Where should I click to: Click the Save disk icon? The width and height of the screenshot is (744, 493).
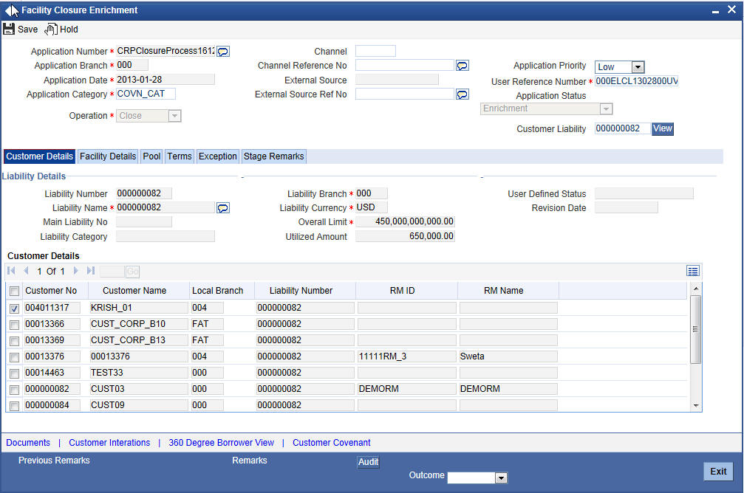coord(9,29)
